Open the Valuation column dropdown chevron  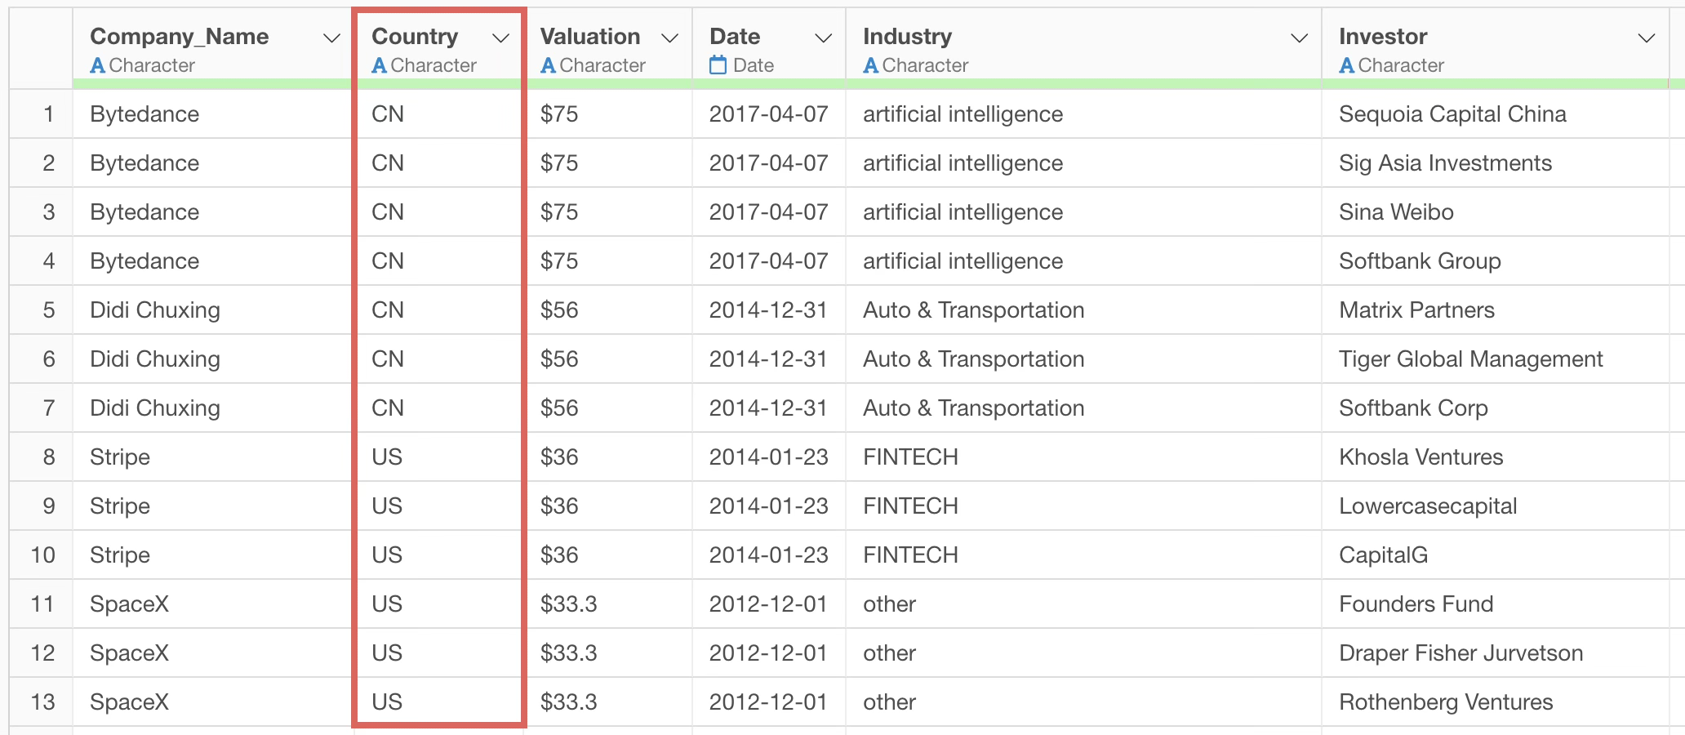[669, 38]
